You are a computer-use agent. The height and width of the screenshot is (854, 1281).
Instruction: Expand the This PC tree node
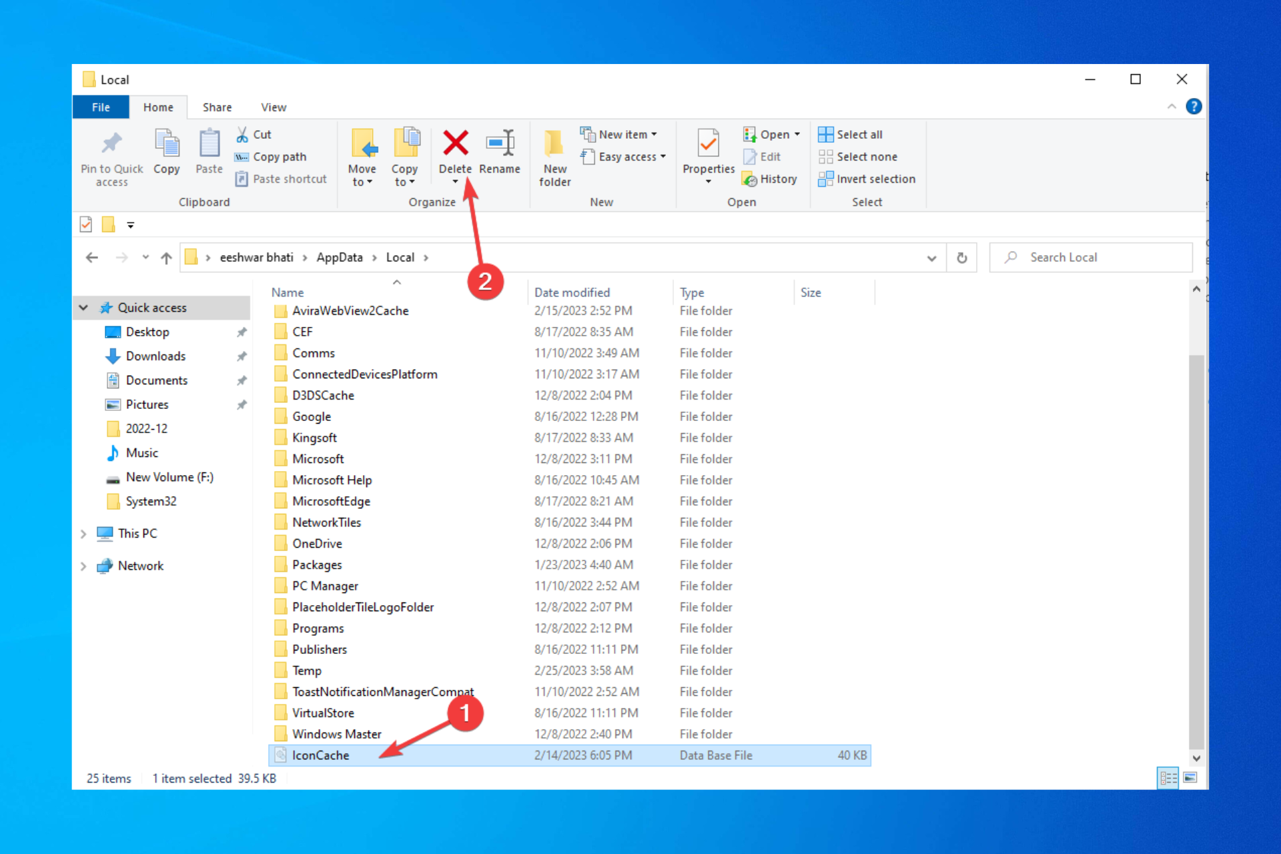[x=83, y=534]
